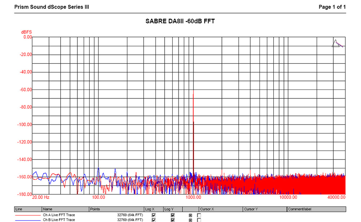Click the Ch A points value 32769 (64k FFT)
Screen dimensions: 361x222
click(x=130, y=215)
